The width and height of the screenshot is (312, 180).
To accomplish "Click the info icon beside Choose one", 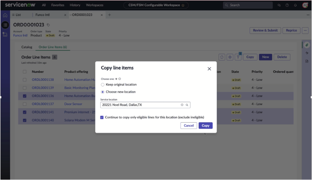I will [120, 79].
